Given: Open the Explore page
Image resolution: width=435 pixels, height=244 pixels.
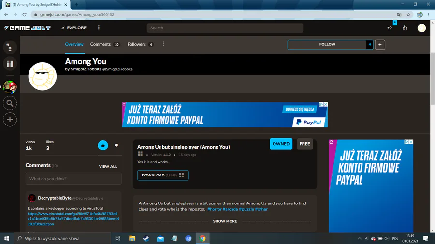Looking at the screenshot, I should [x=74, y=28].
